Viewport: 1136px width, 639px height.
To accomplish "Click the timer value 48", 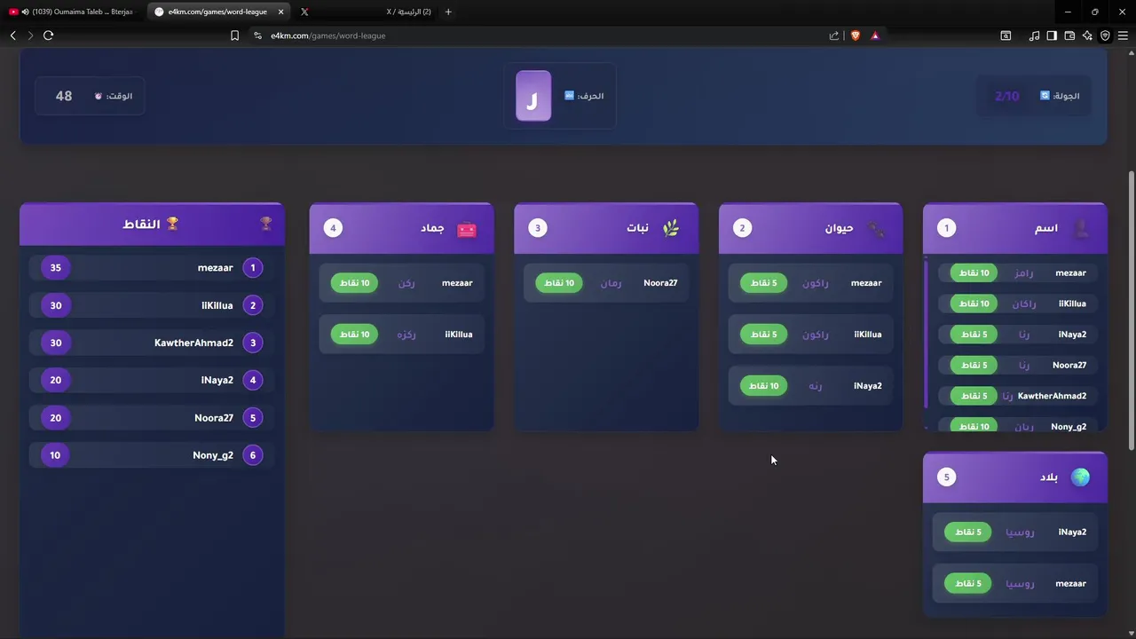I will 64,96.
